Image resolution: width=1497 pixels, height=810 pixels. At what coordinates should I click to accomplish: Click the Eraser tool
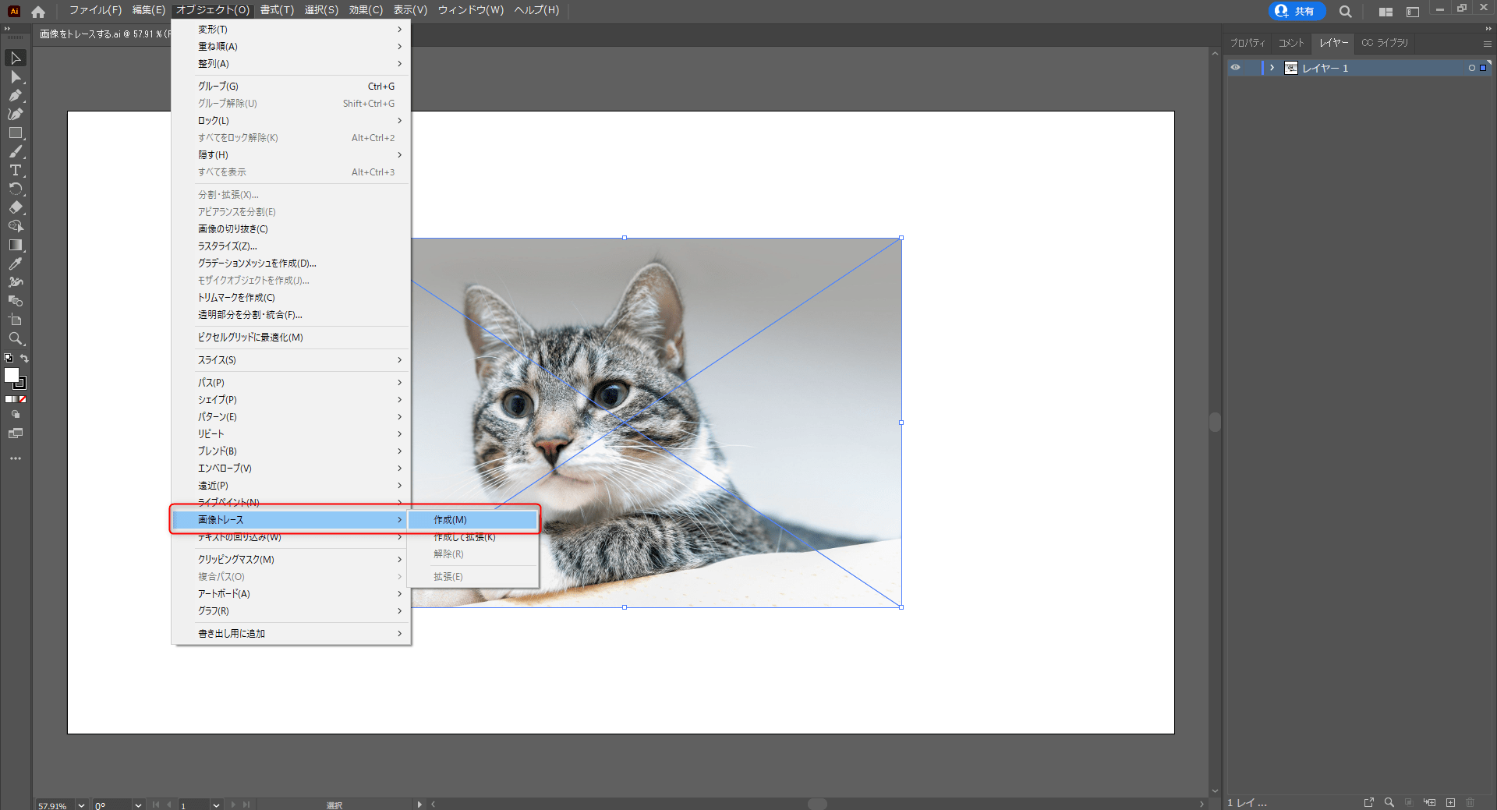(15, 207)
